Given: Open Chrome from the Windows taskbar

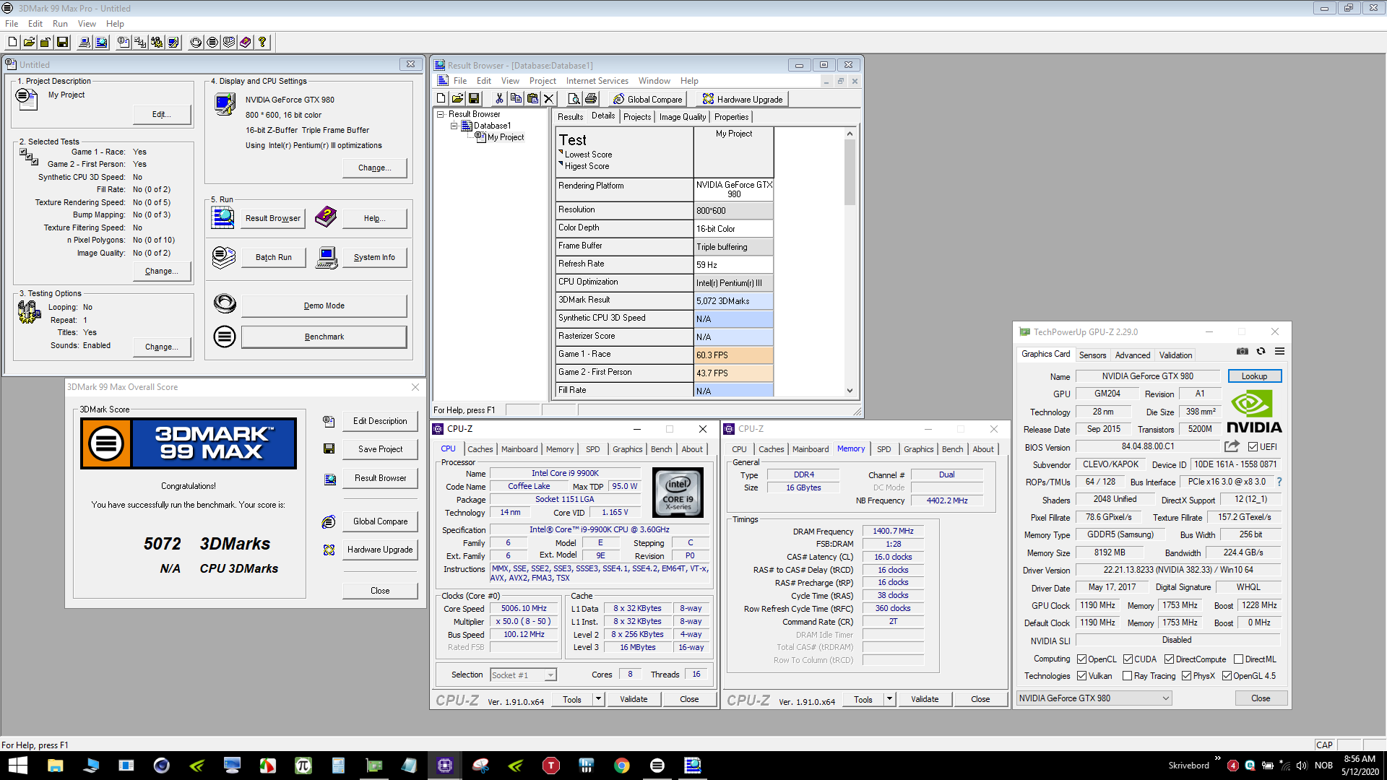Looking at the screenshot, I should (622, 766).
